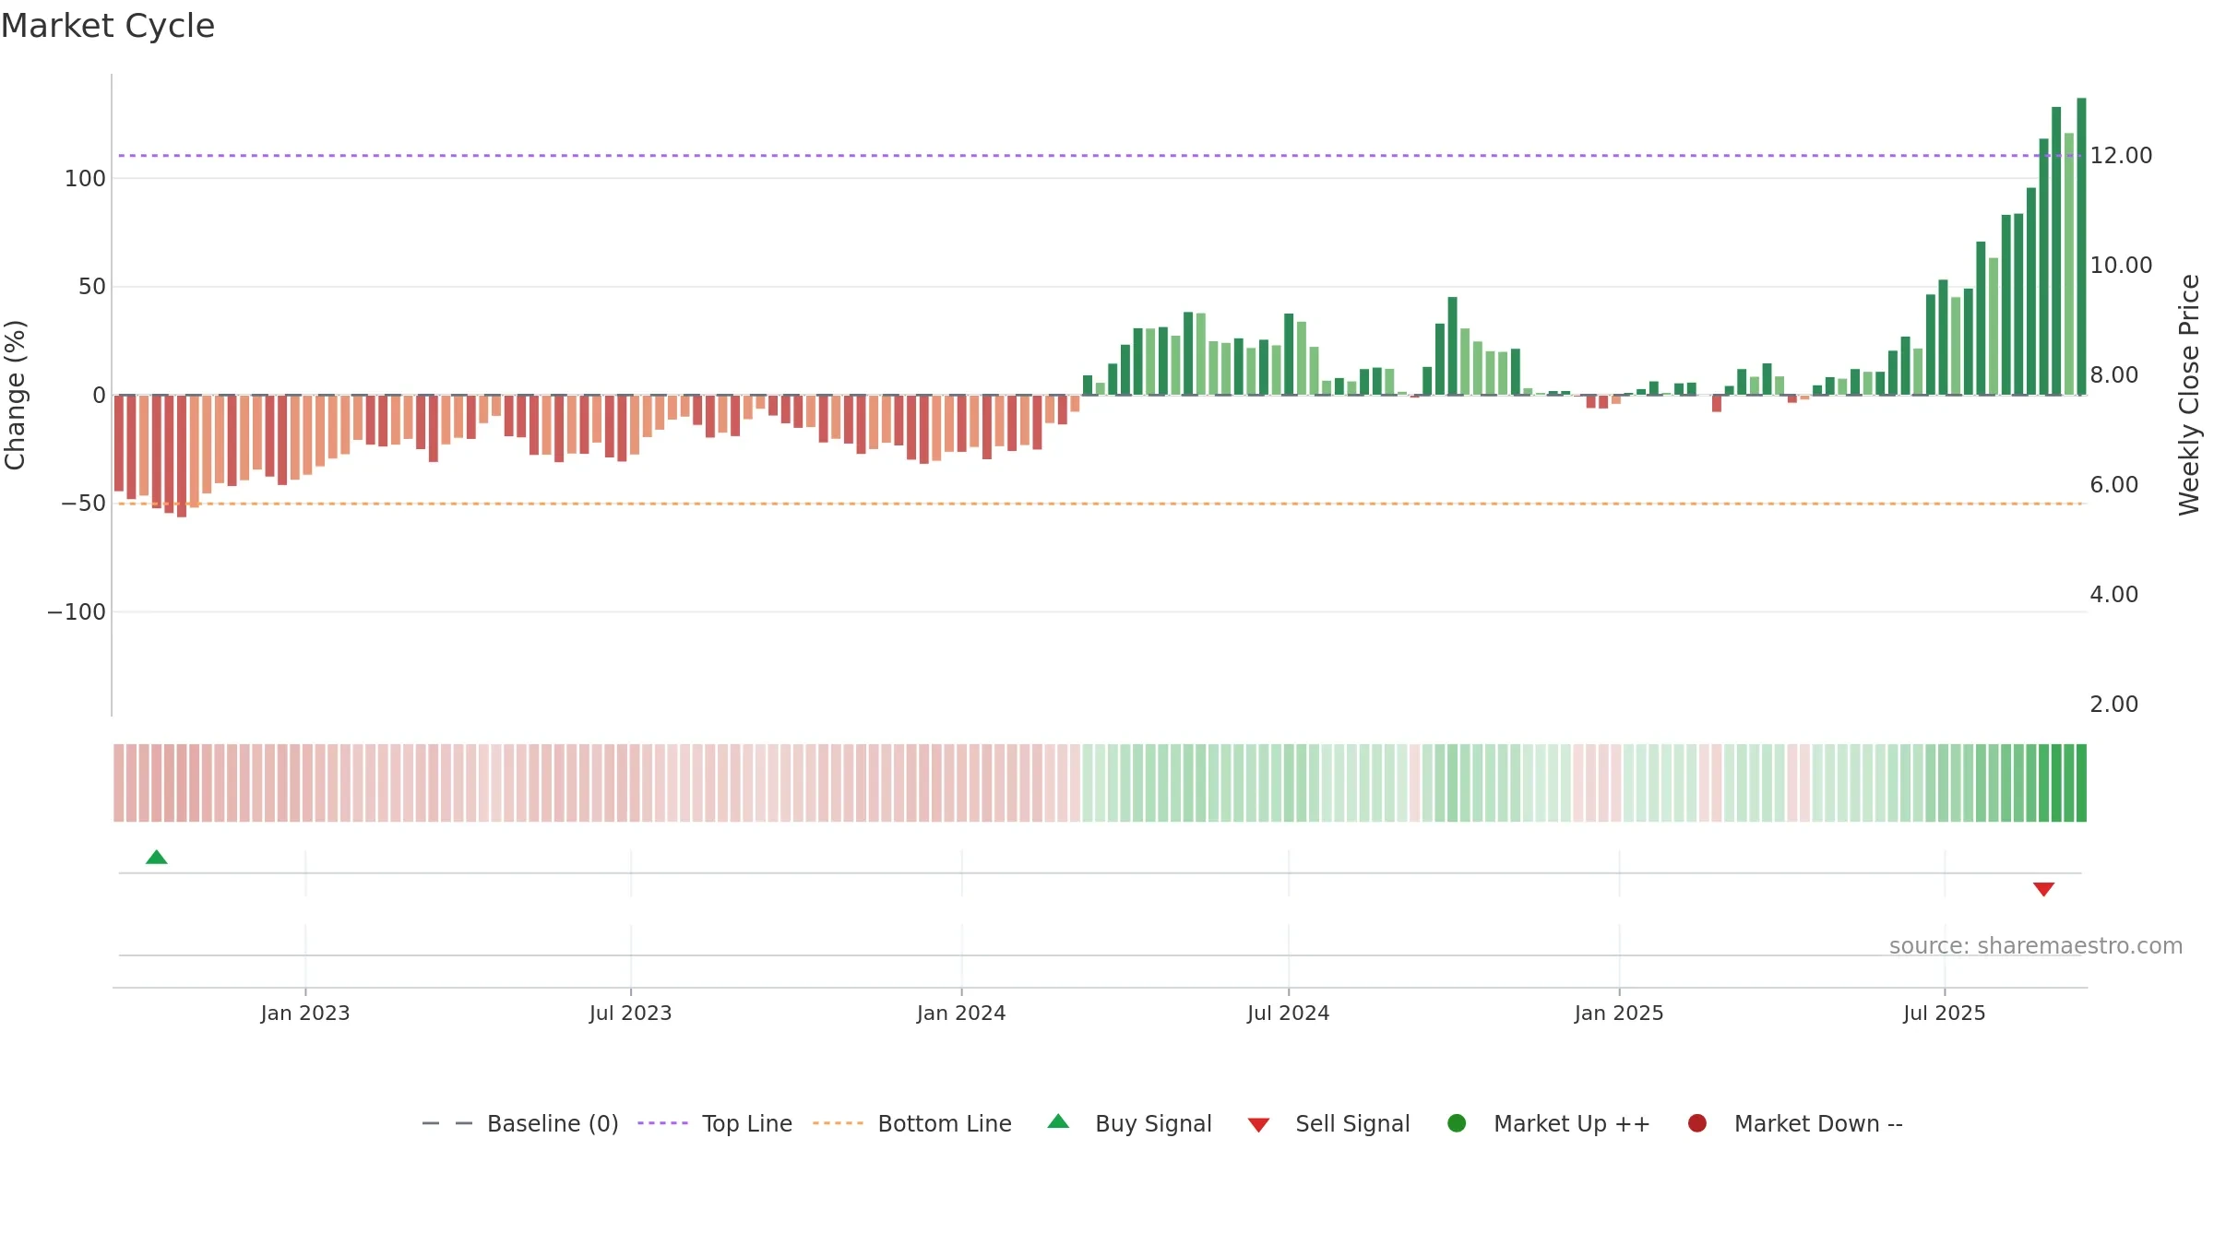The image size is (2214, 1245).
Task: Click the purple dotted Top Line on chart
Action: [1098, 156]
